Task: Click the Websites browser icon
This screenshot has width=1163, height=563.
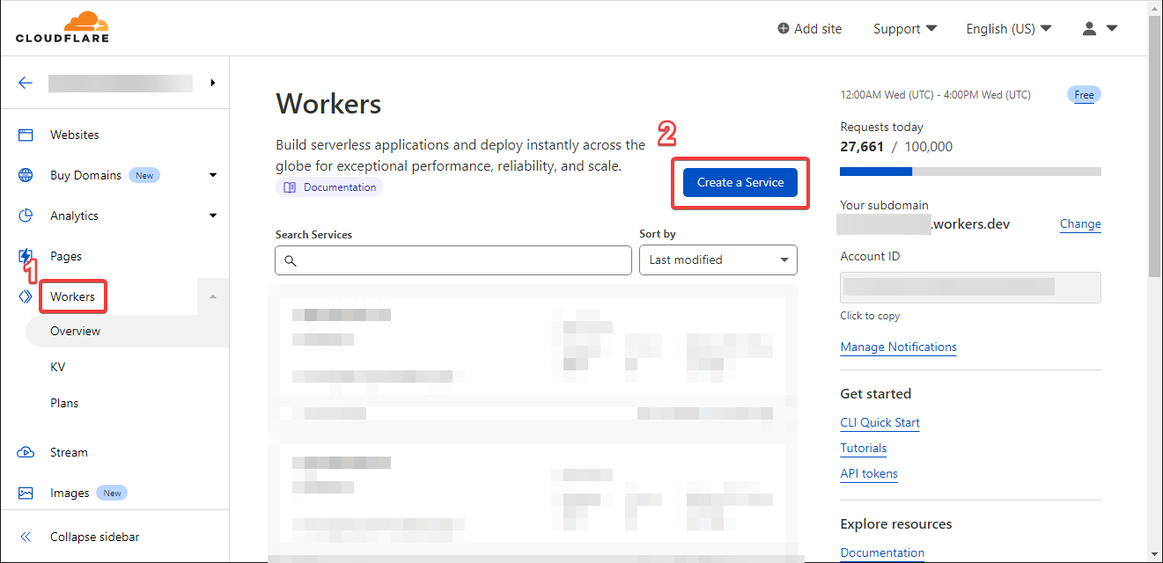Action: point(26,135)
